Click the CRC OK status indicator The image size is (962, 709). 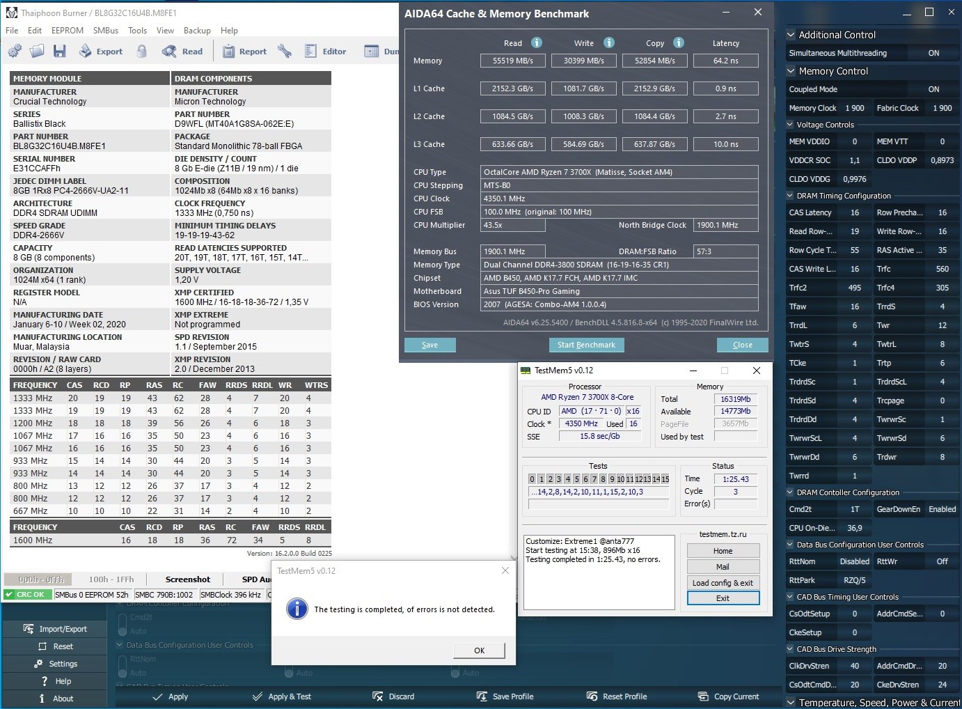(27, 595)
